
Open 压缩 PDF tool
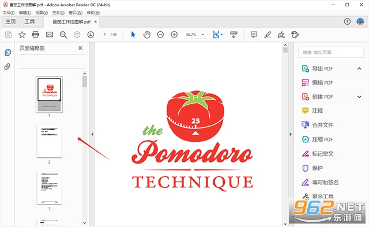(318, 139)
